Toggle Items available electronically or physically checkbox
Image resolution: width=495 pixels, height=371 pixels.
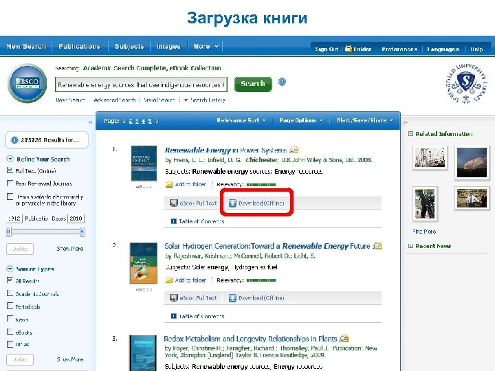pos(10,196)
